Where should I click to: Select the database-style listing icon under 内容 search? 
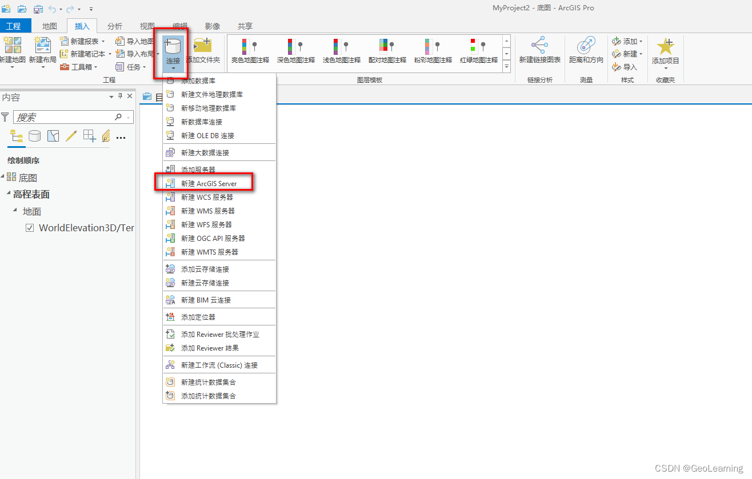click(x=34, y=136)
